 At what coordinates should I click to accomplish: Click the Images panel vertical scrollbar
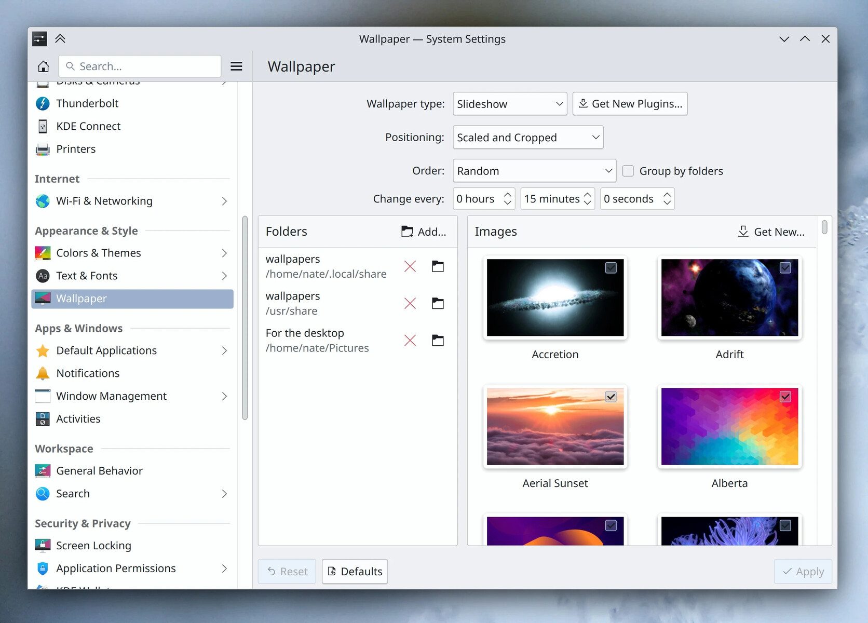pyautogui.click(x=824, y=227)
